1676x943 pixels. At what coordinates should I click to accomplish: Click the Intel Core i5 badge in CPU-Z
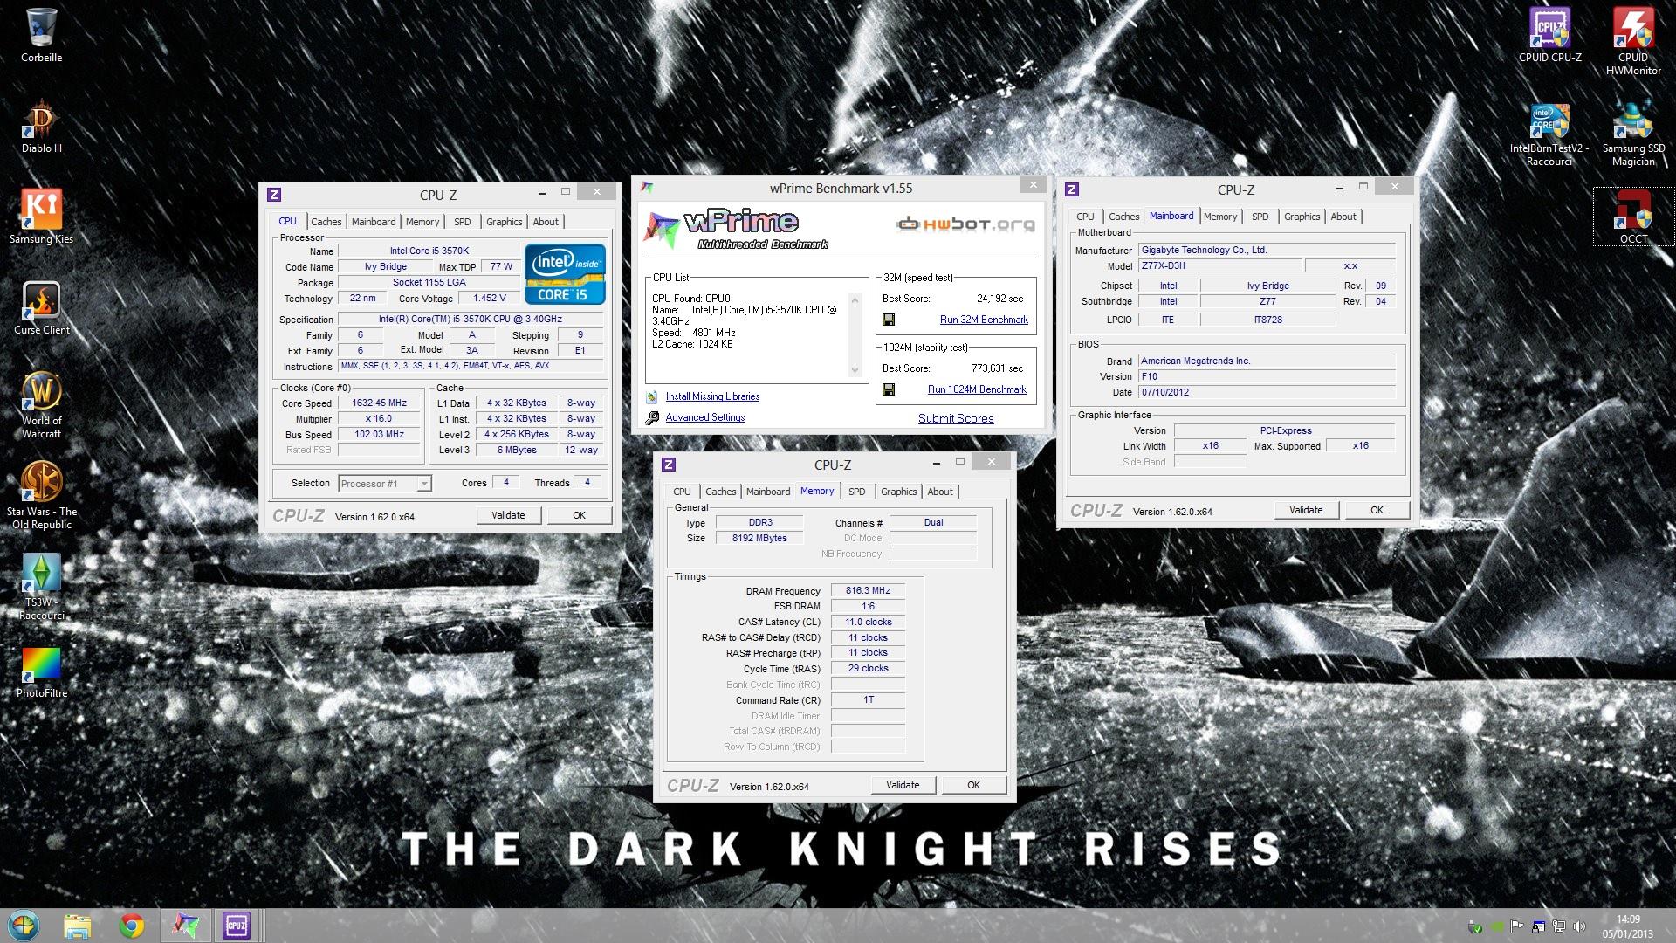click(565, 273)
